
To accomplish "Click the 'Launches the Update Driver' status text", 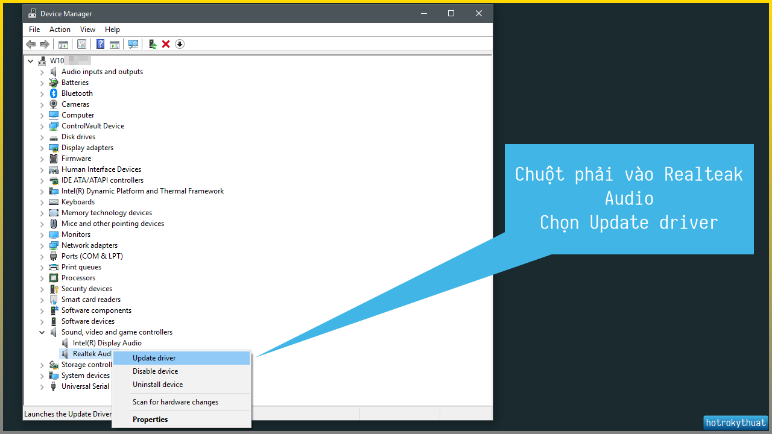I will click(x=68, y=414).
